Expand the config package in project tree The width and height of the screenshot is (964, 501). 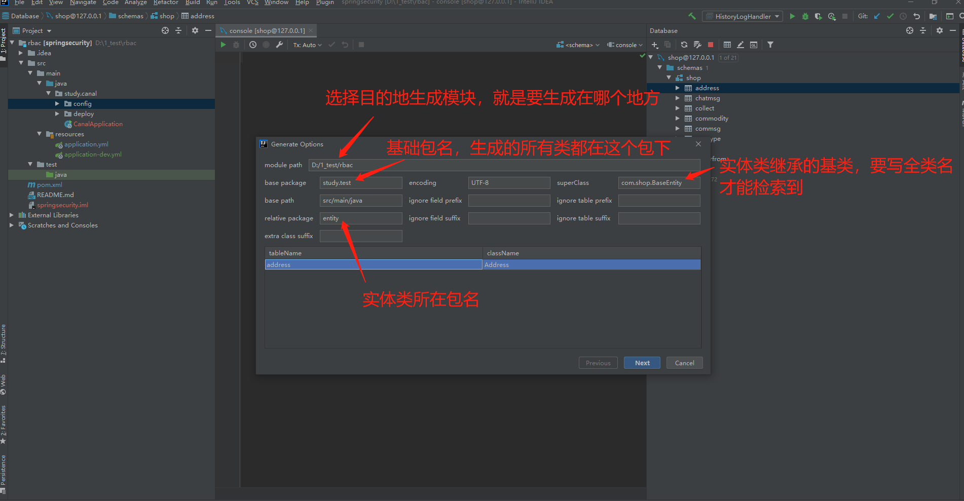click(57, 103)
